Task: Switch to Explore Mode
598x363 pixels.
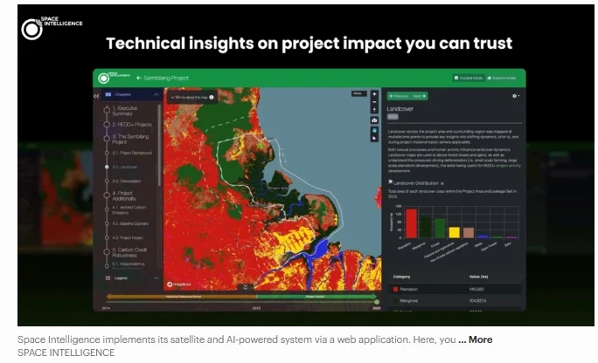Action: 504,79
